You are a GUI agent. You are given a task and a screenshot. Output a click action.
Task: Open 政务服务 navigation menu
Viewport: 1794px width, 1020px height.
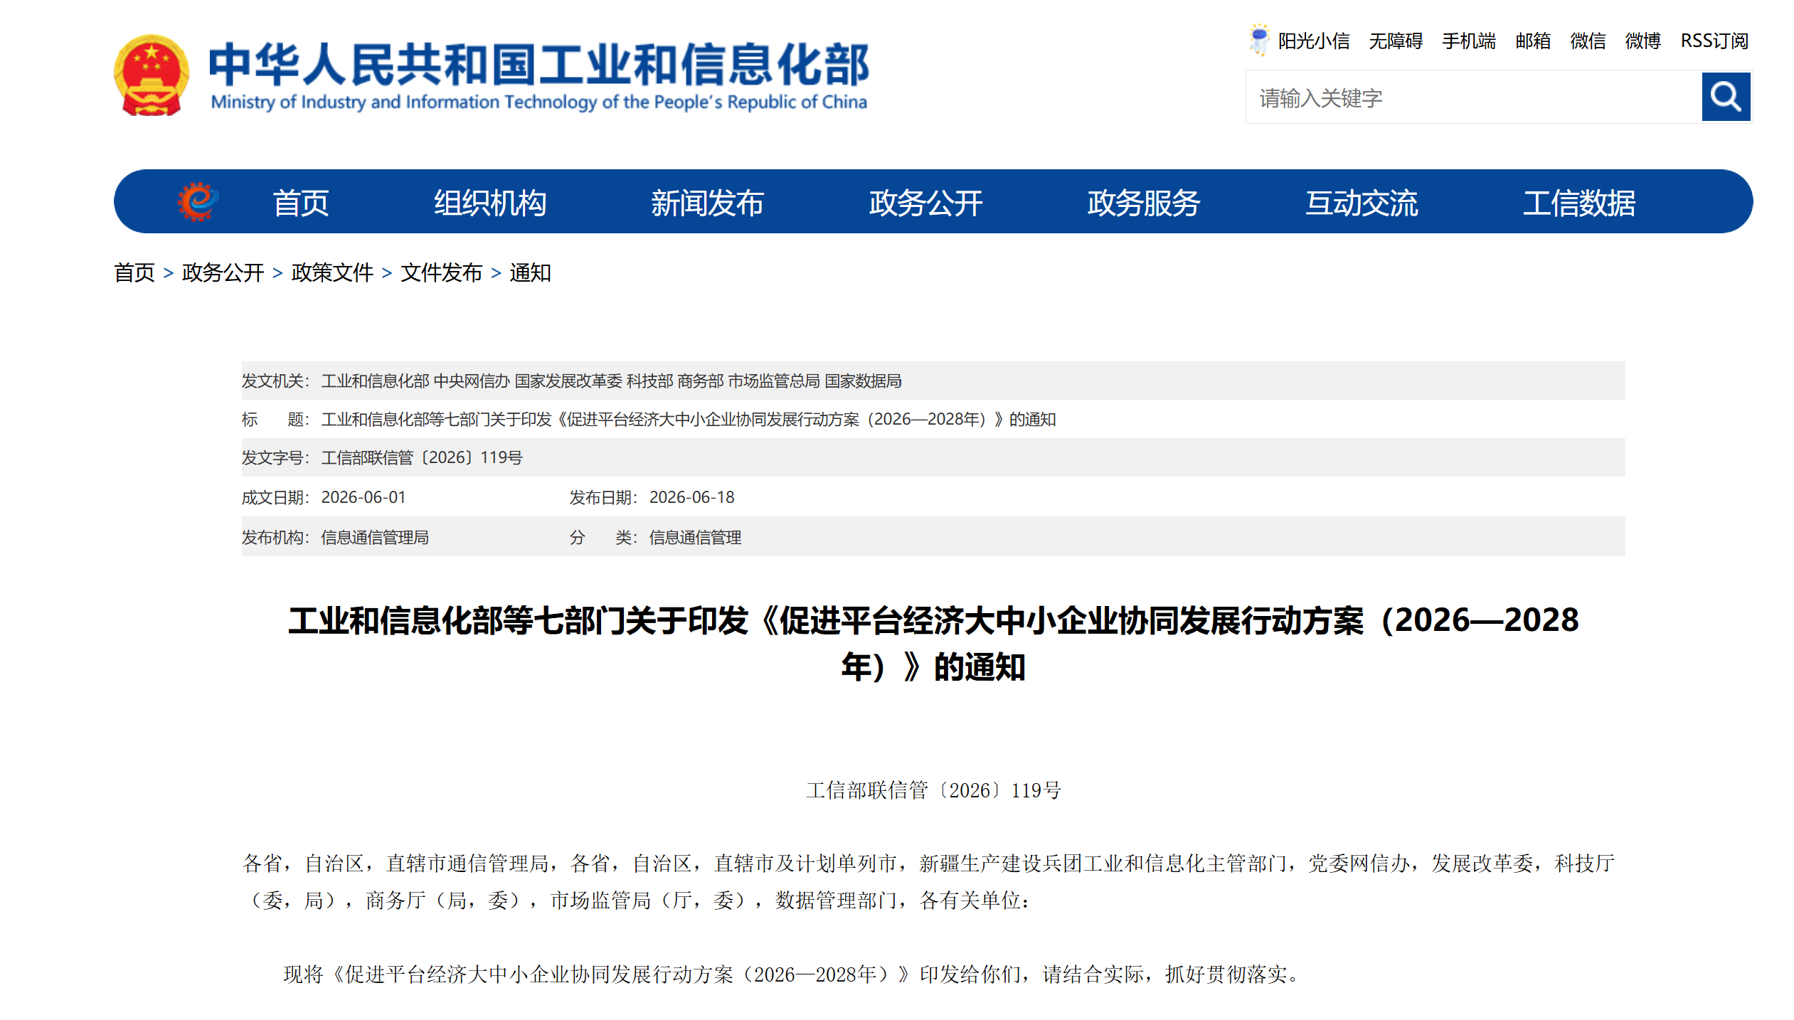[1144, 203]
